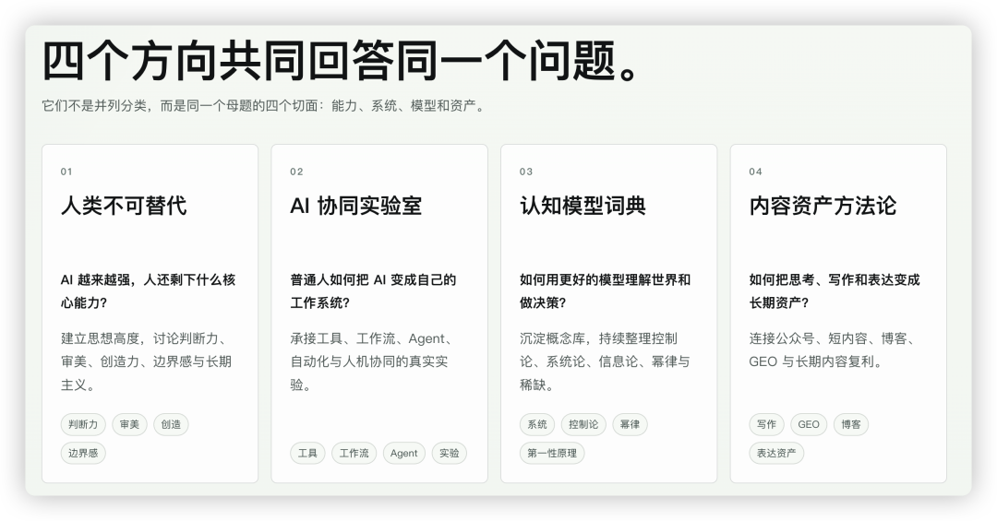Open the 认知模型词典 card title

click(583, 206)
